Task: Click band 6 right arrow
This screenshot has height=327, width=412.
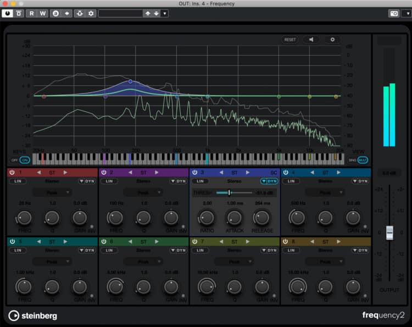Action: 157,242
